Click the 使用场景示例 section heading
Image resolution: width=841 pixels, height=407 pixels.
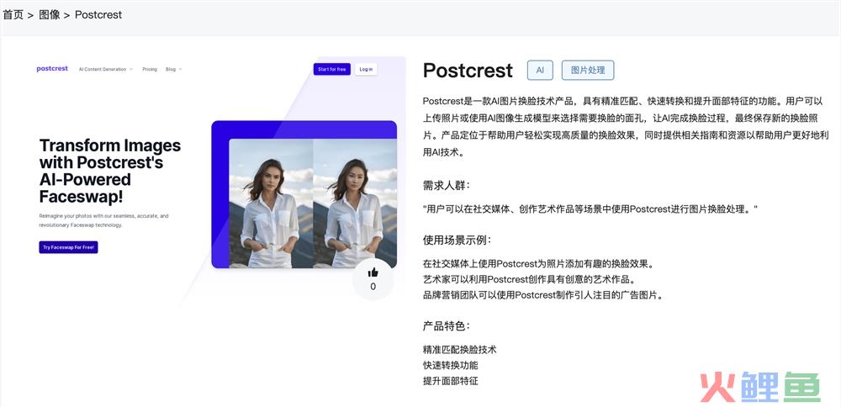[x=457, y=240]
